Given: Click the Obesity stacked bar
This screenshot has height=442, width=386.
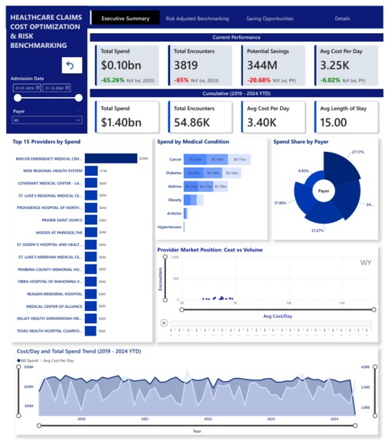Looking at the screenshot, I should (193, 200).
